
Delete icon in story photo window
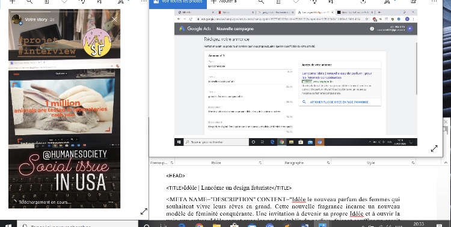(46, 2)
